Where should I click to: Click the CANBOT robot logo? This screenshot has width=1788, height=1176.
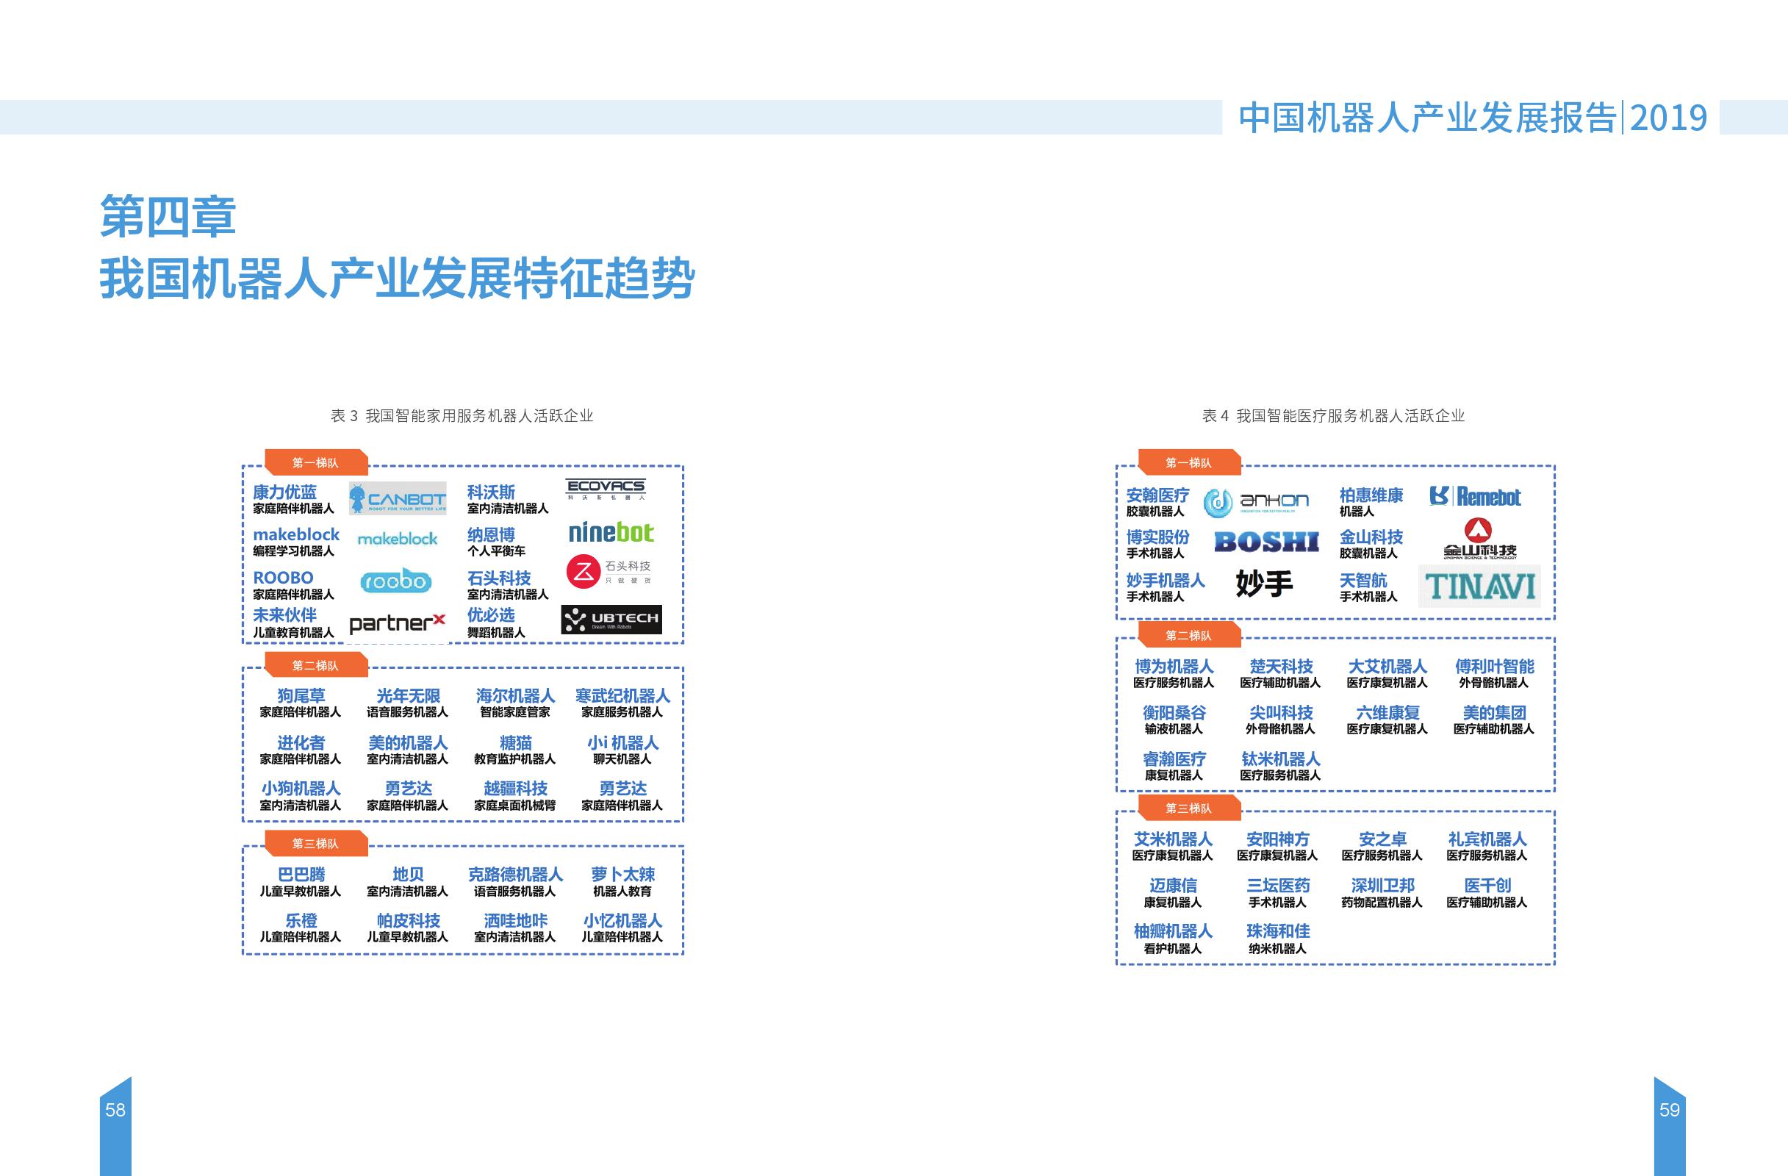click(398, 498)
